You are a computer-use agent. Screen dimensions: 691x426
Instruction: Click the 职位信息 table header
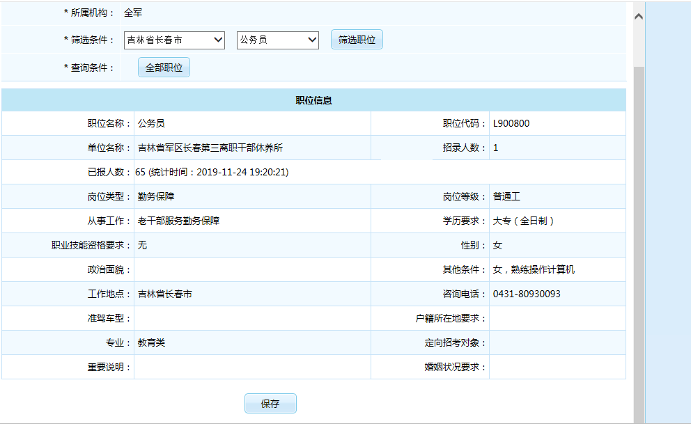313,100
